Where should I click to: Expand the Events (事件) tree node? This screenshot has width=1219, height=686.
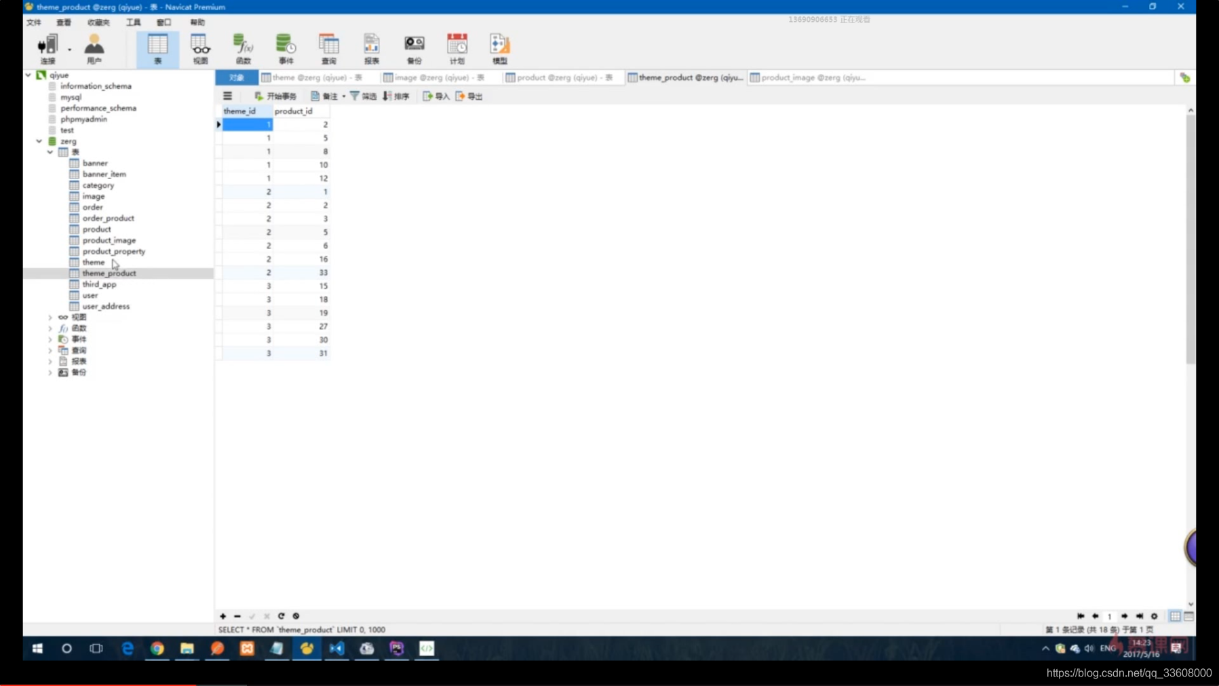coord(50,339)
